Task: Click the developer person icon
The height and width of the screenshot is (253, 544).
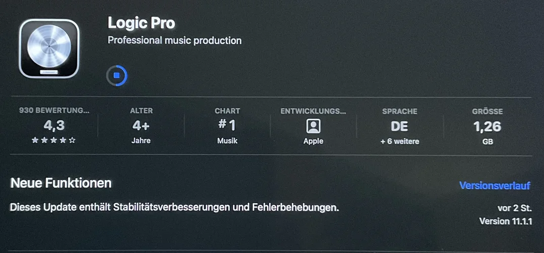Action: pos(313,126)
